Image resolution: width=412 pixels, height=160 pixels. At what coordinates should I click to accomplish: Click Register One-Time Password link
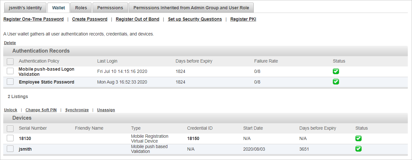pos(34,19)
